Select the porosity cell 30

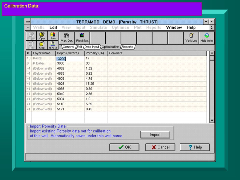click(x=96, y=63)
